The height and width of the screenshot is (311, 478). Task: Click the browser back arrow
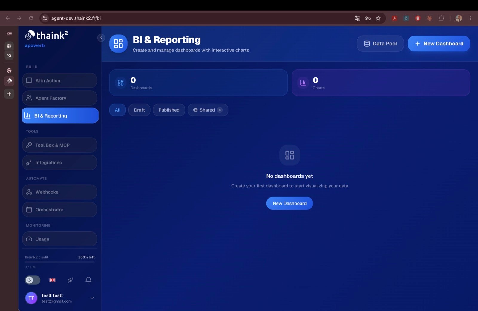[x=8, y=18]
